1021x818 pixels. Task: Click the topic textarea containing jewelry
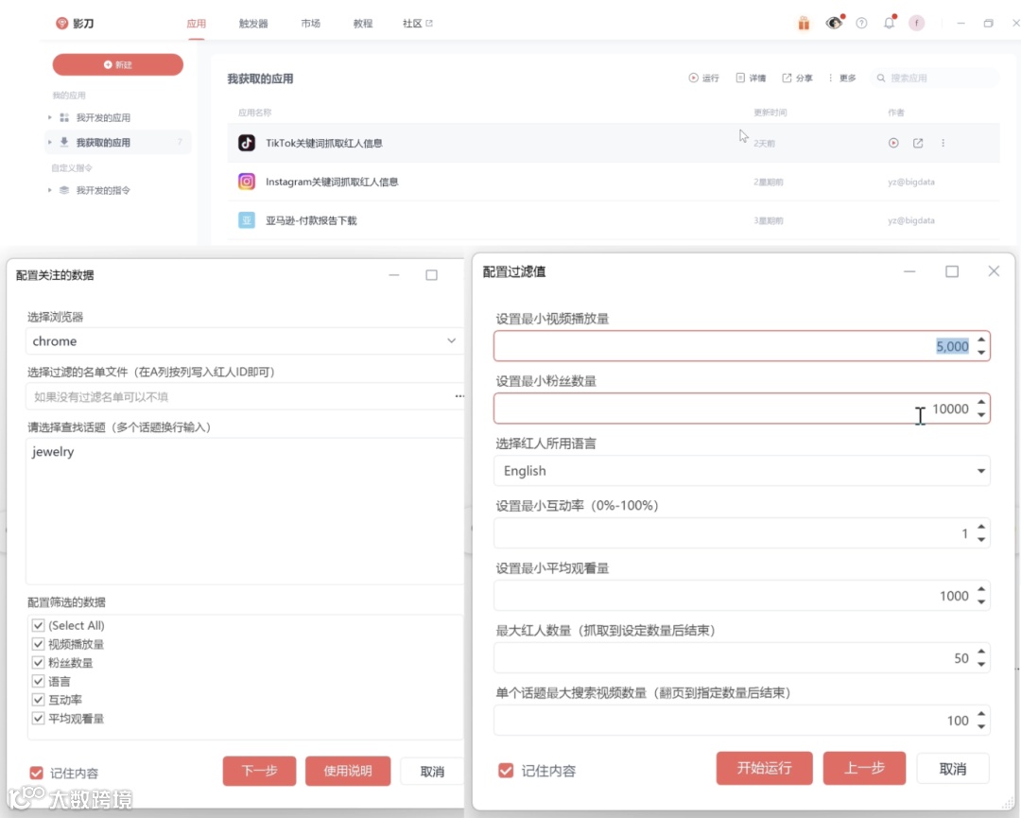coord(245,511)
